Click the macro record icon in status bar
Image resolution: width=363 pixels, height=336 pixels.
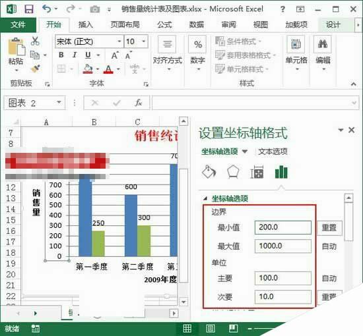click(x=36, y=328)
